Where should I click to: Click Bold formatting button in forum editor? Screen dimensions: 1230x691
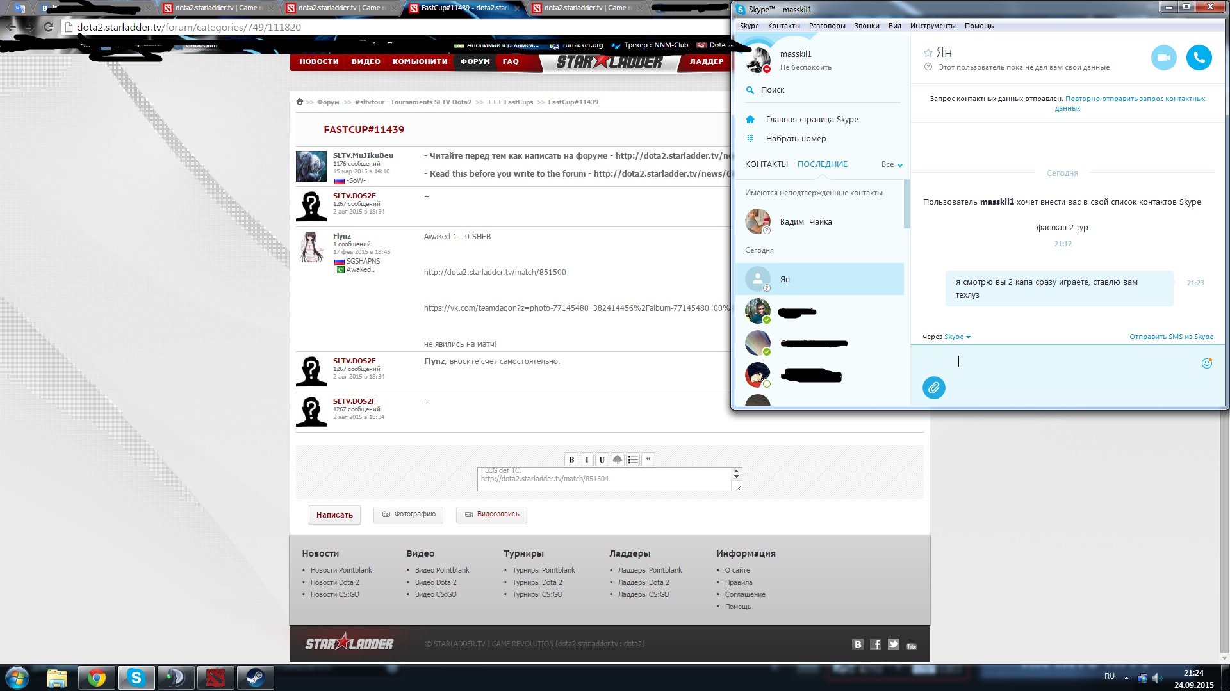point(571,459)
